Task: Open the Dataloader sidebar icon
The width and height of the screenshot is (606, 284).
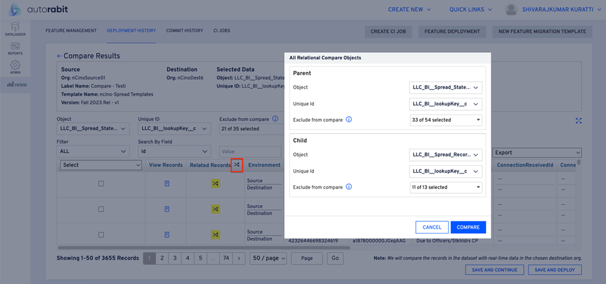Action: click(15, 29)
